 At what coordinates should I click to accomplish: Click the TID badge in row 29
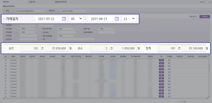tap(161, 78)
